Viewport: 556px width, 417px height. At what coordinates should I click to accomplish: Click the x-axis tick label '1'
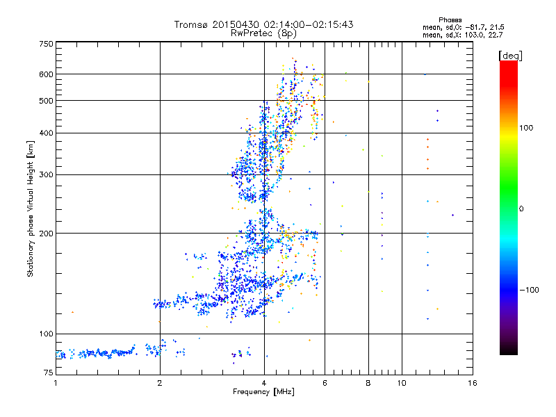56,383
